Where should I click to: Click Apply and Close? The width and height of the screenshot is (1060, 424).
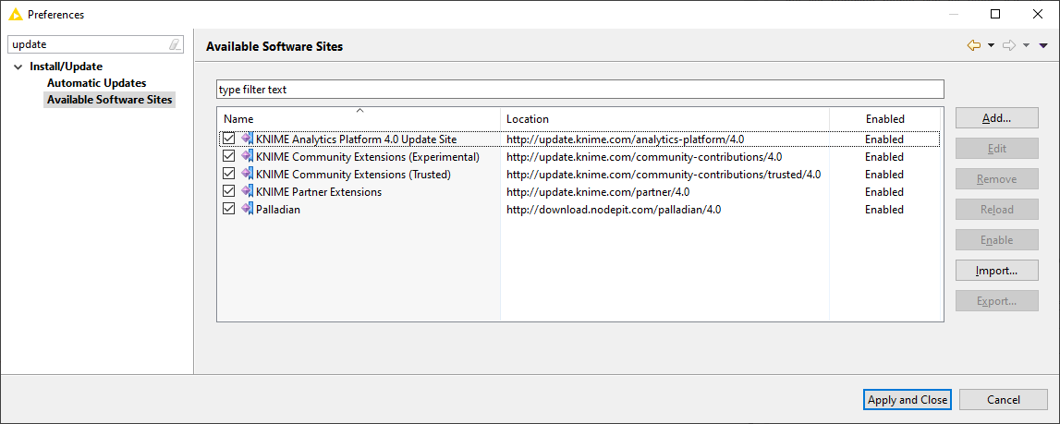[908, 400]
